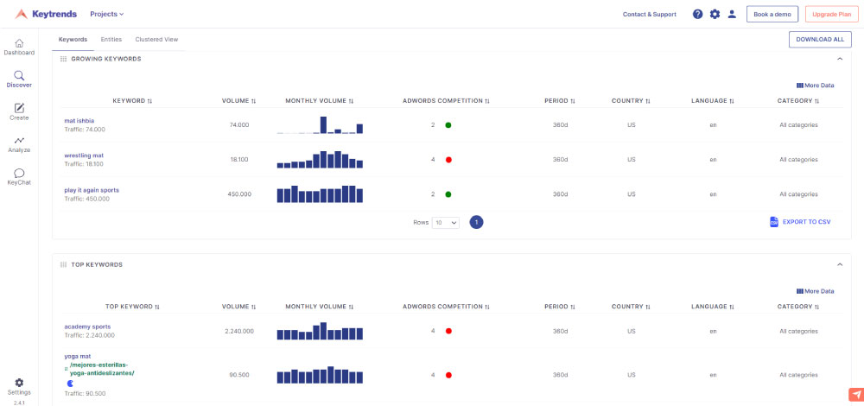This screenshot has height=406, width=864.
Task: Click the top bar settings gear icon
Action: [715, 15]
